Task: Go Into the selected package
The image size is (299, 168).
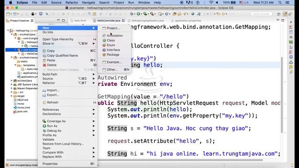Action: (68, 32)
